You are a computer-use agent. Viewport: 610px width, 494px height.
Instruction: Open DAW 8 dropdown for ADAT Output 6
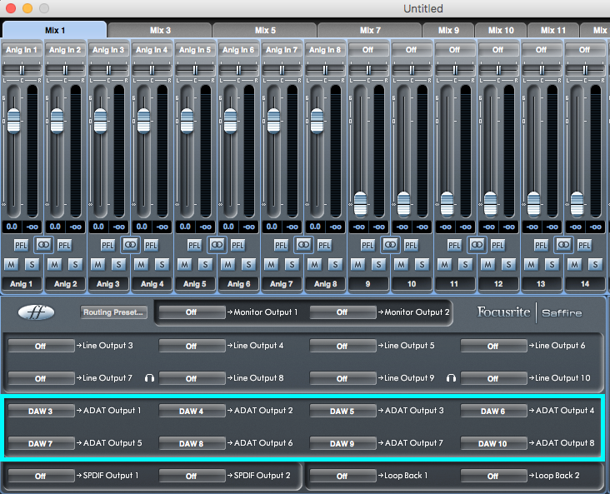192,443
